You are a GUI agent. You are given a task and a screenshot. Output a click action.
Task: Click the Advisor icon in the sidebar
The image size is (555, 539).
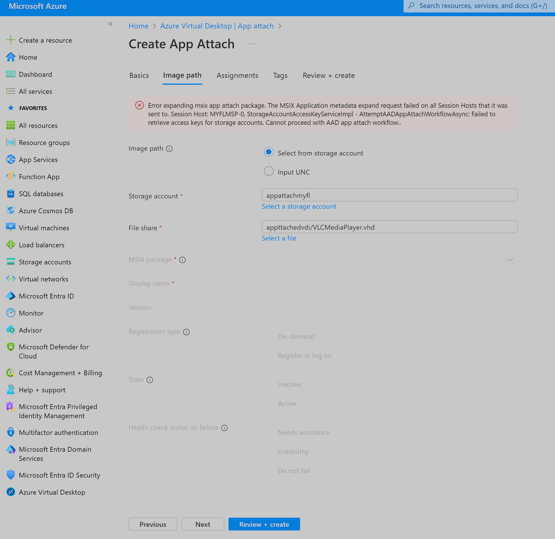point(11,330)
